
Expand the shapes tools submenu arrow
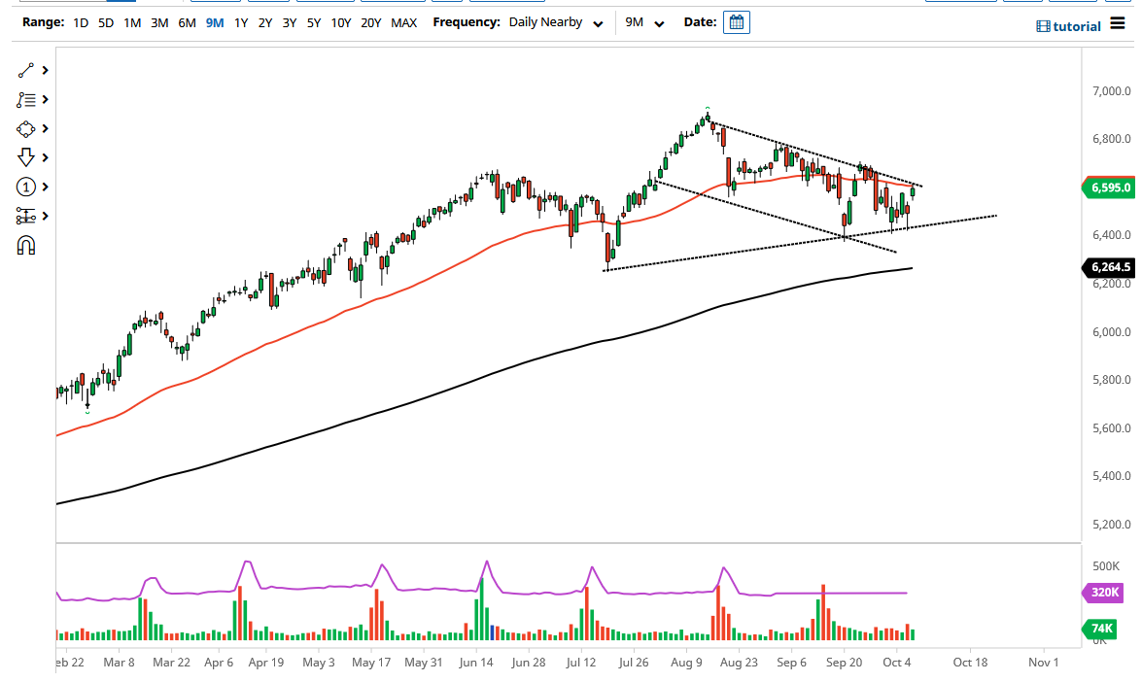45,129
